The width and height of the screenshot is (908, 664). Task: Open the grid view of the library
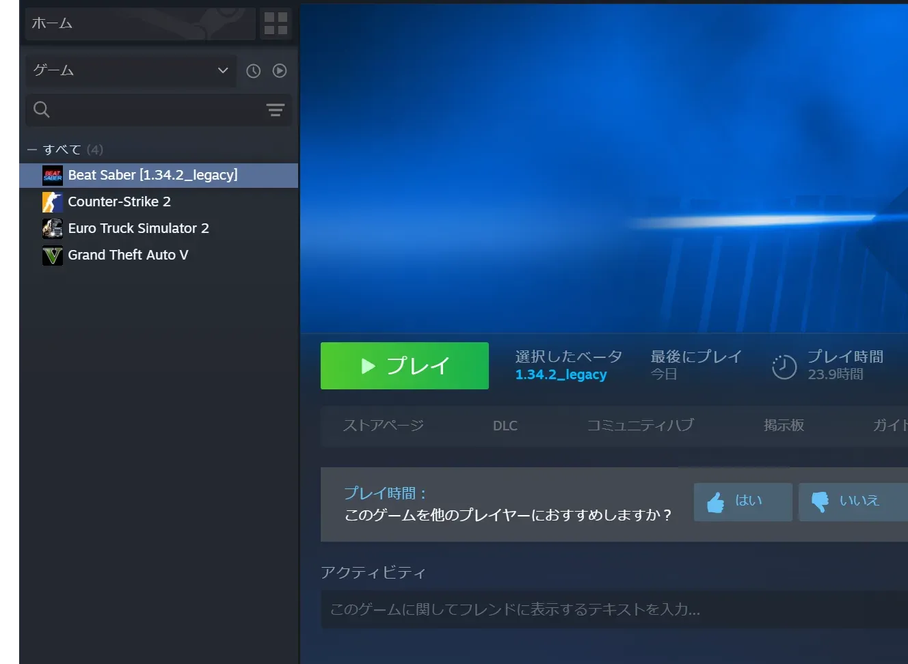[x=276, y=23]
